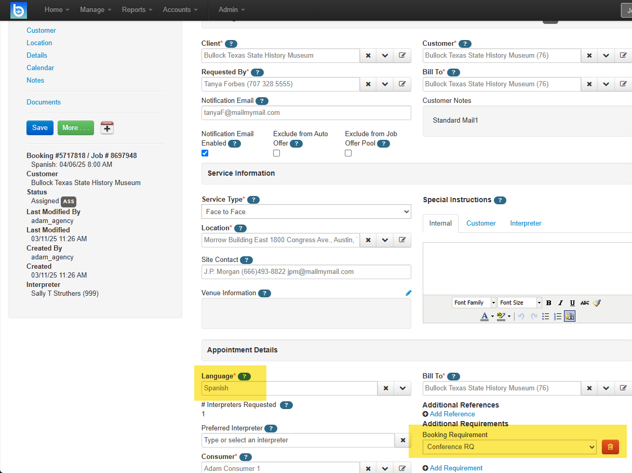Uncheck Notification Email Enabled checkbox

(205, 153)
